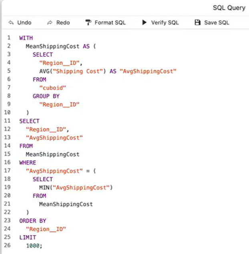Image resolution: width=249 pixels, height=254 pixels.
Task: Click "AvgShippingCost" on line 13
Action: tap(54, 138)
